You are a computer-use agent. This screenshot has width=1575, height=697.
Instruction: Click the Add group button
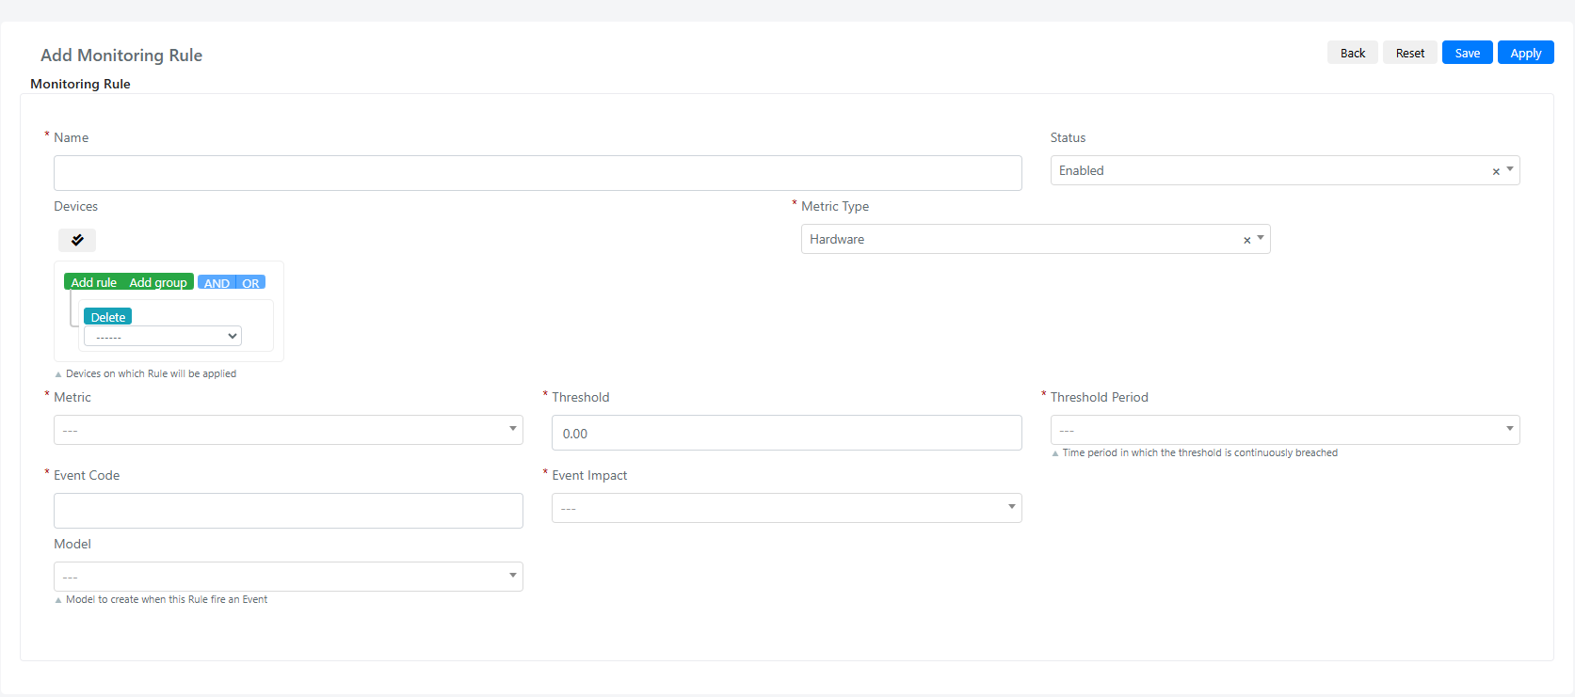(x=158, y=282)
